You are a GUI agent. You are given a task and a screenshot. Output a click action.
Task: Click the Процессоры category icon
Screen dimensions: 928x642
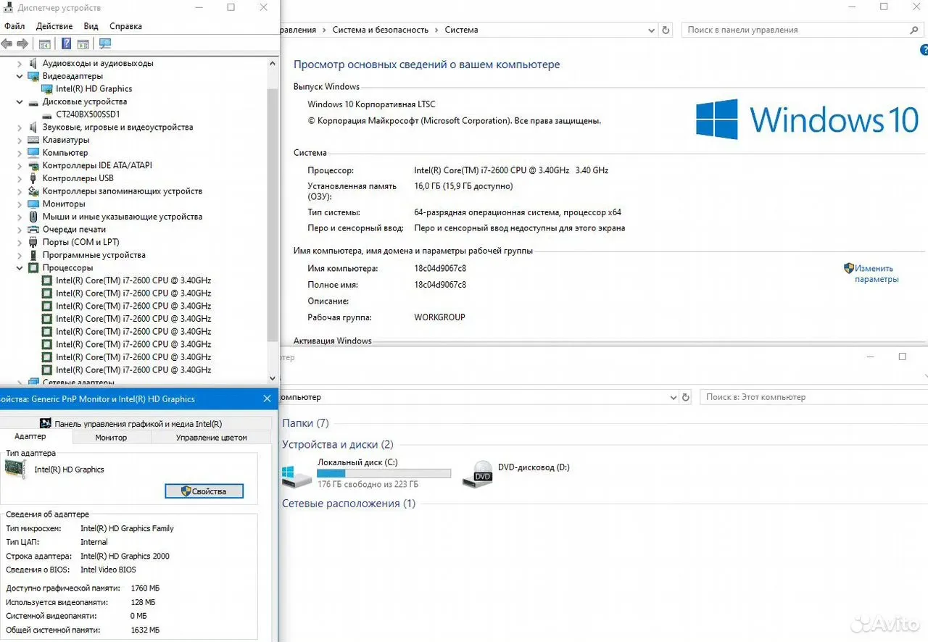pos(33,267)
